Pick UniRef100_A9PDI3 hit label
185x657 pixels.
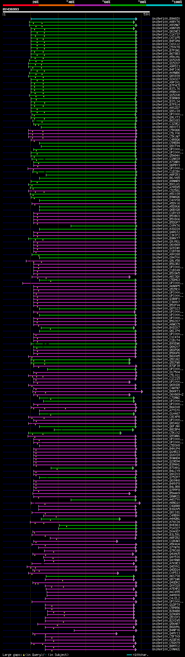click(166, 67)
